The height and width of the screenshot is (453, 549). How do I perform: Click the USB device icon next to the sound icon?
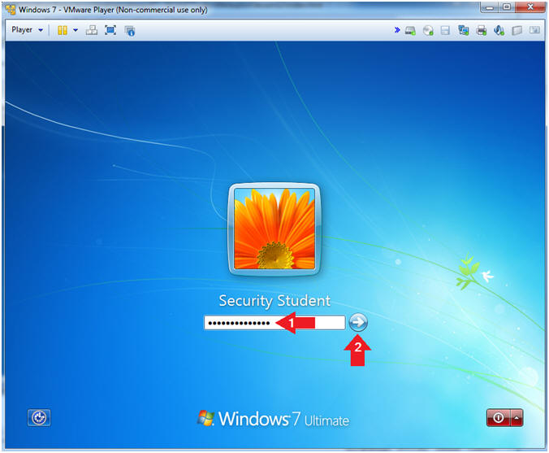tap(517, 31)
